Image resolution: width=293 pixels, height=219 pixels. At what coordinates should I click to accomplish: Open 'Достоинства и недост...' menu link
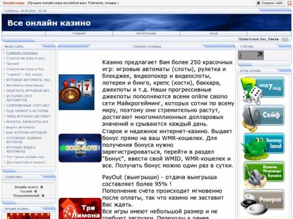click(26, 162)
